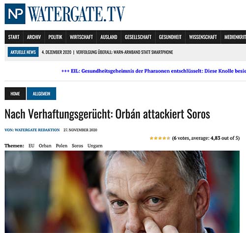The width and height of the screenshot is (246, 233).
Task: Click the Home breadcrumb button
Action: (x=15, y=94)
